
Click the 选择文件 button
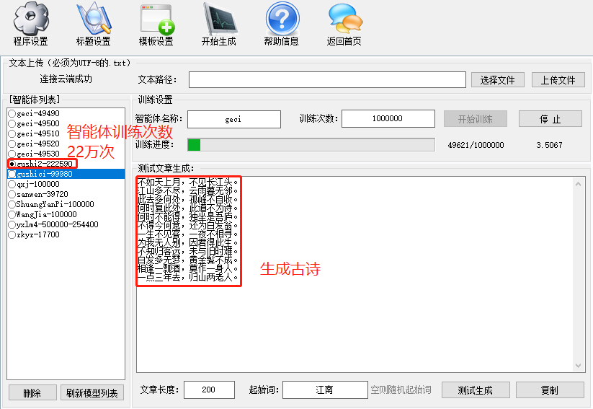click(497, 80)
